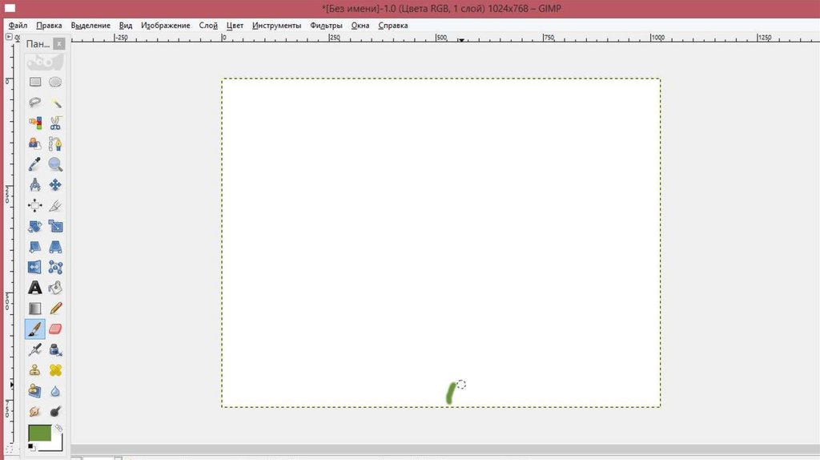Select the Ellipse Select tool

pyautogui.click(x=55, y=82)
